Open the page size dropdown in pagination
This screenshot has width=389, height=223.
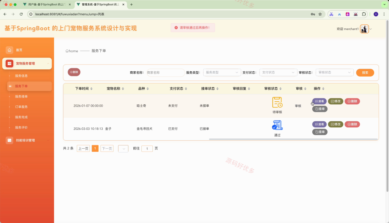click(x=123, y=149)
